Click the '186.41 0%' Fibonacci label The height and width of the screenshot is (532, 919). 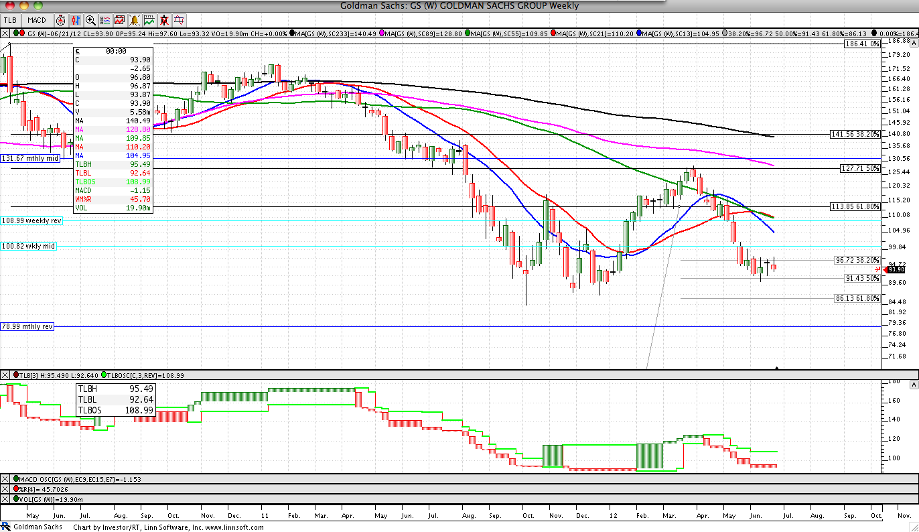coord(861,44)
